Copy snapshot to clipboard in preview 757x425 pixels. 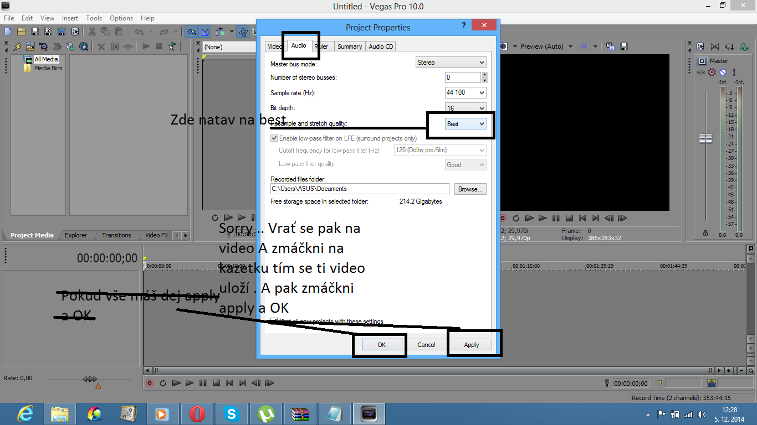(610, 46)
